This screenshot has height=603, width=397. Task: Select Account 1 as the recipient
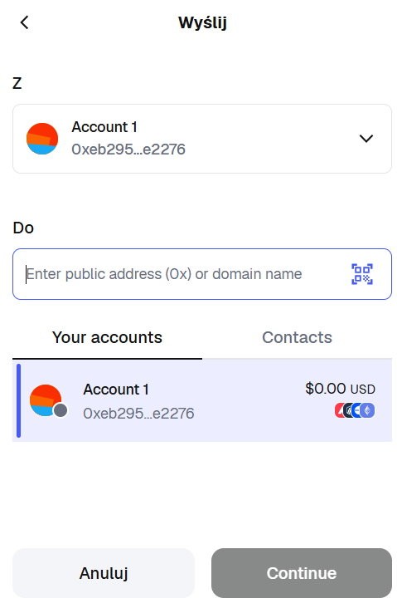[202, 400]
